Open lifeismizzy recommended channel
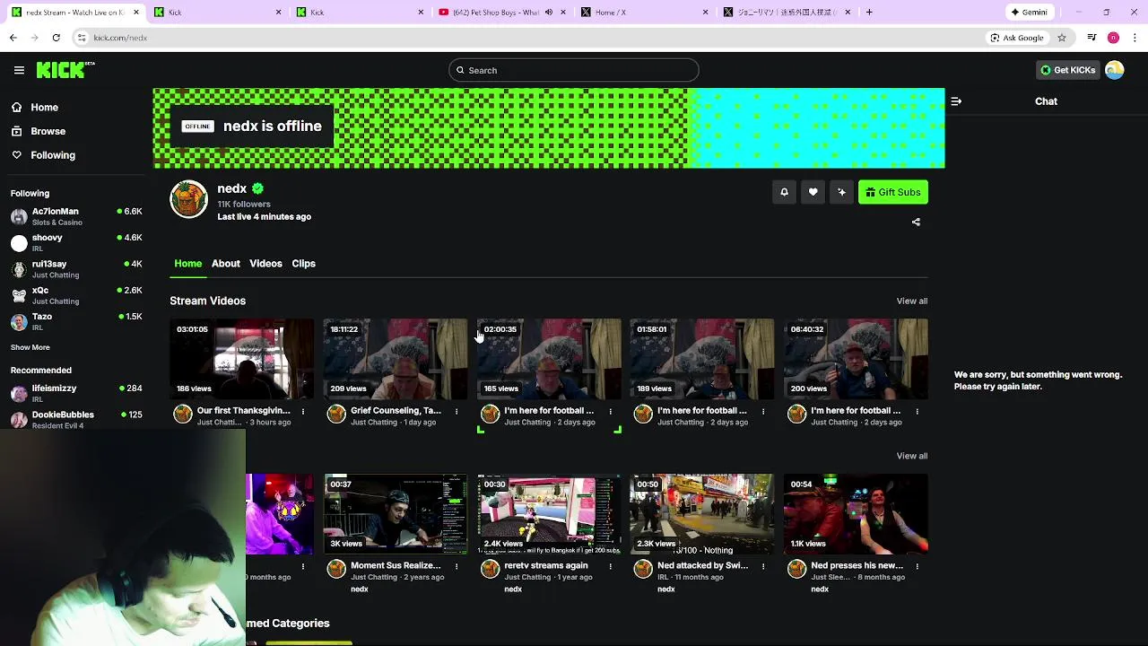 pos(76,393)
